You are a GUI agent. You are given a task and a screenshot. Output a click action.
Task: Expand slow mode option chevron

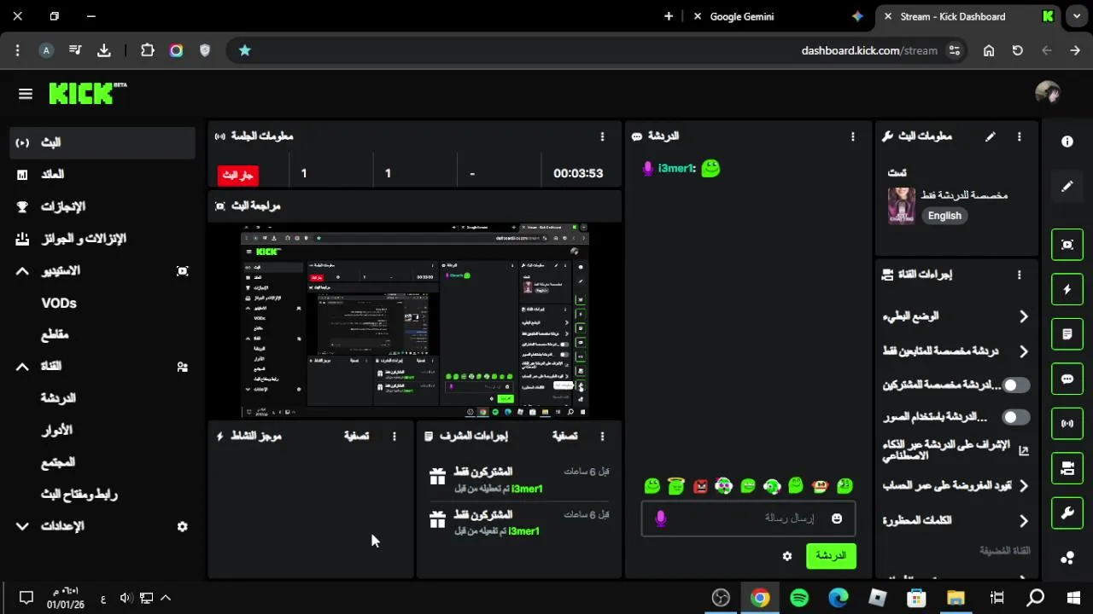pos(1023,316)
